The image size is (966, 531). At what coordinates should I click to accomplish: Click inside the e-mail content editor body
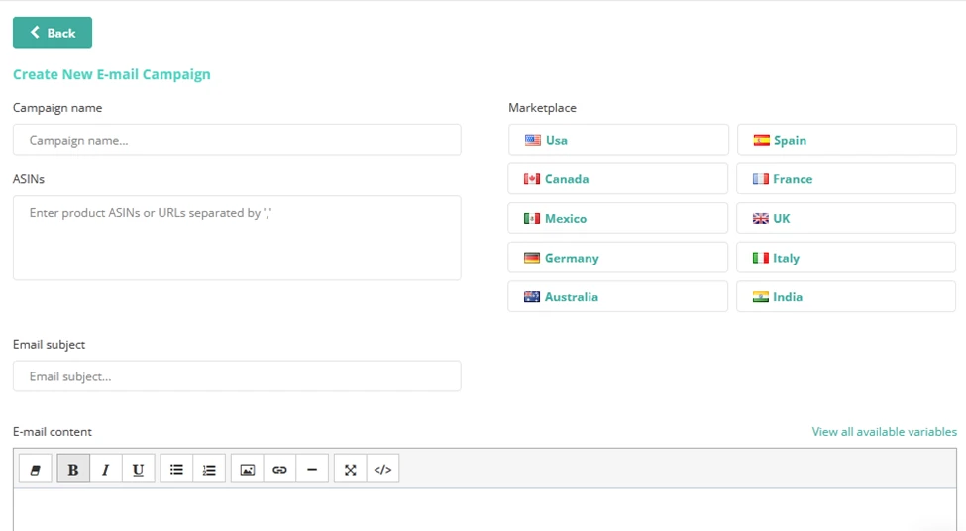tap(484, 510)
